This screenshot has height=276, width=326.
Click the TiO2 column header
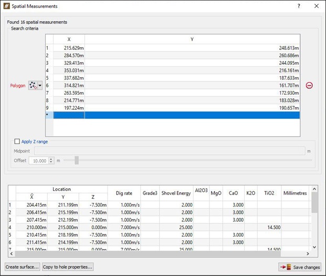click(x=269, y=193)
